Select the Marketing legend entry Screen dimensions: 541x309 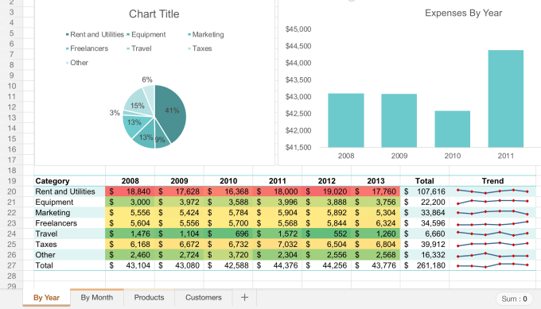[206, 34]
